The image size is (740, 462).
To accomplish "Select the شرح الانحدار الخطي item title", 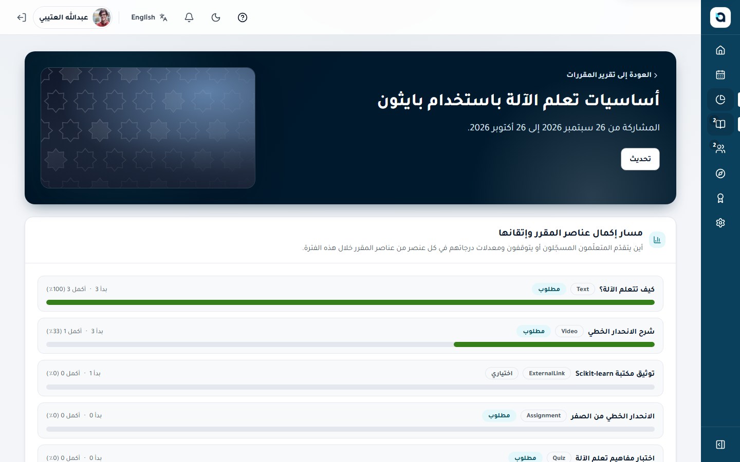I will pos(621,331).
